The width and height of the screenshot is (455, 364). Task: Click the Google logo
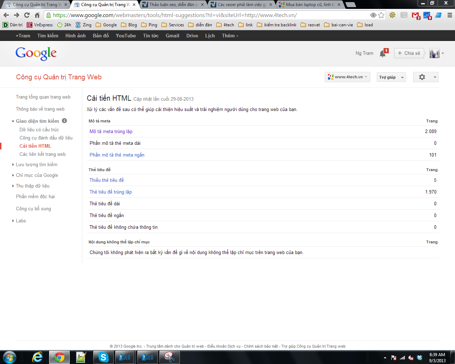click(x=36, y=53)
